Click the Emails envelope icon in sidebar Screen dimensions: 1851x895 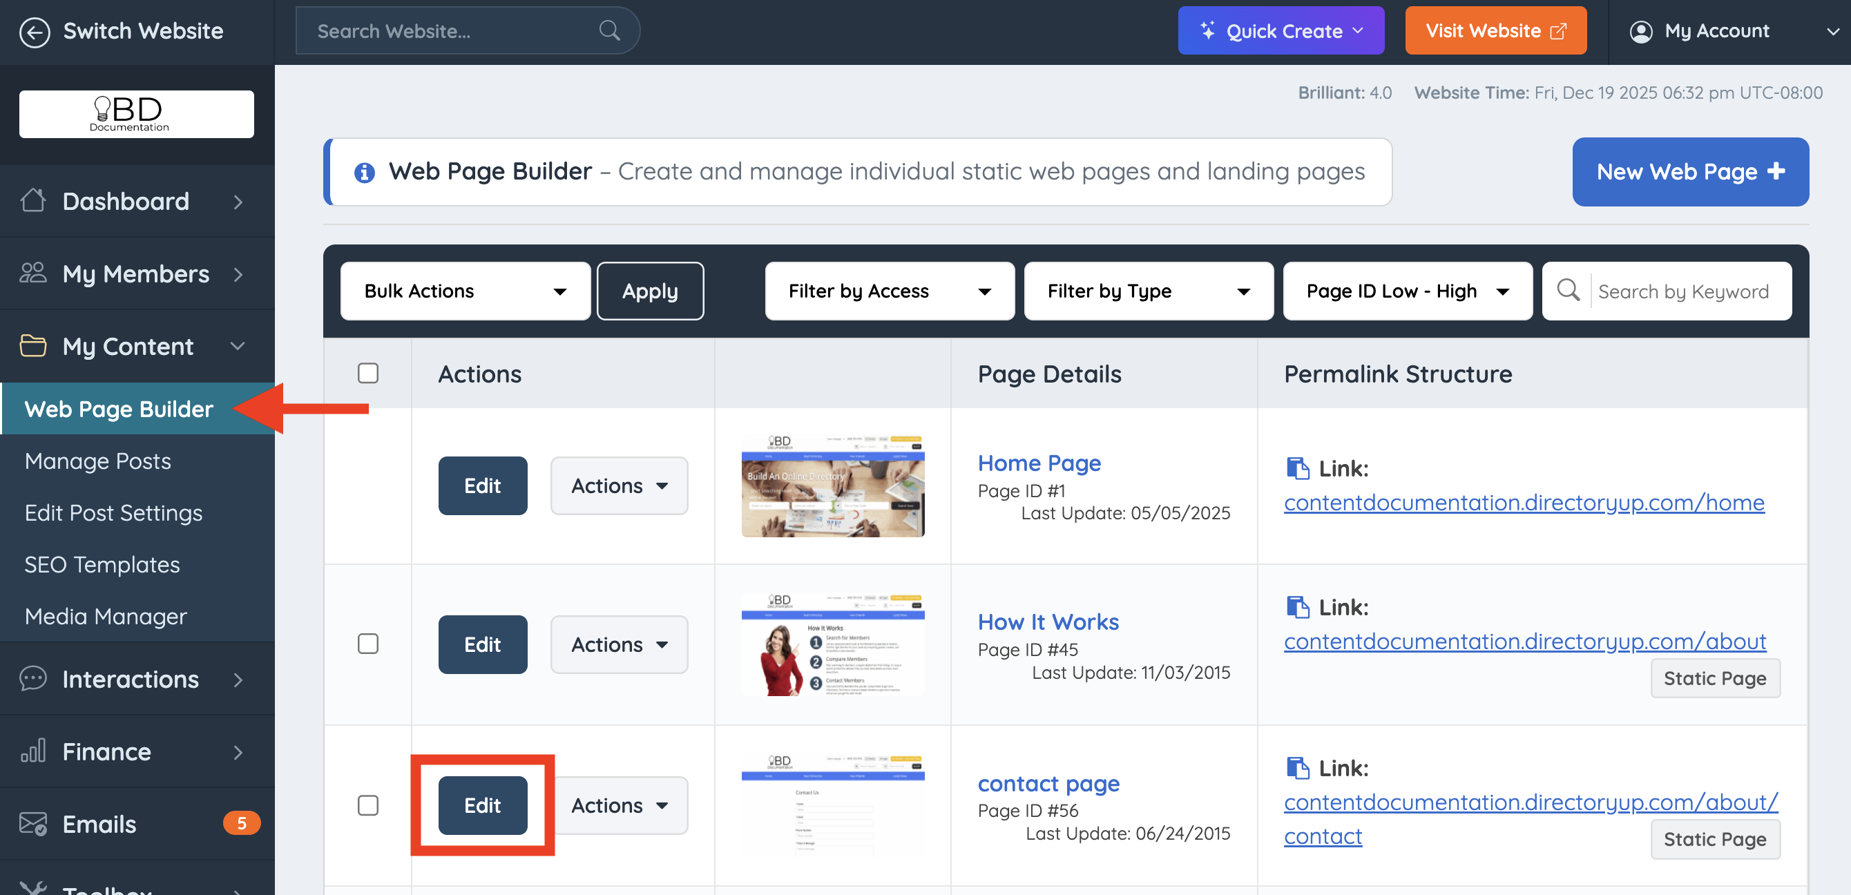point(33,823)
